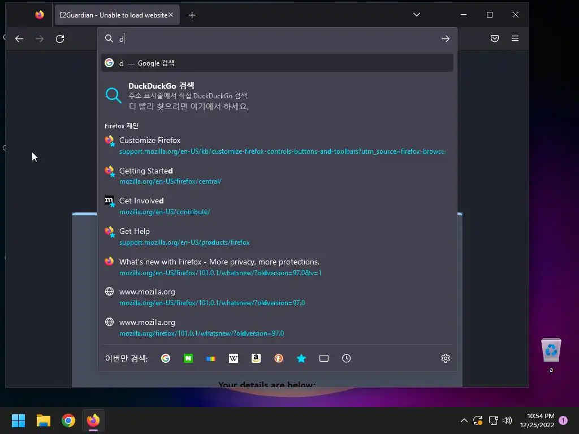Viewport: 579px width, 434px height.
Task: Click mozilla.org/en-US/firefox/central/ URL
Action: point(170,181)
